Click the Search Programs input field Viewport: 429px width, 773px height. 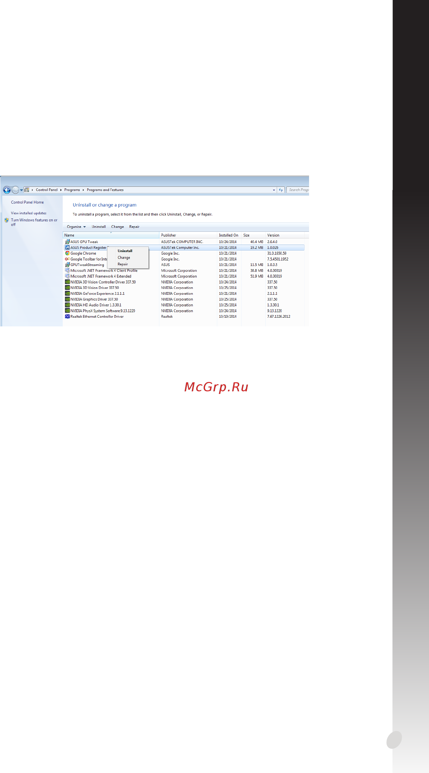[298, 190]
